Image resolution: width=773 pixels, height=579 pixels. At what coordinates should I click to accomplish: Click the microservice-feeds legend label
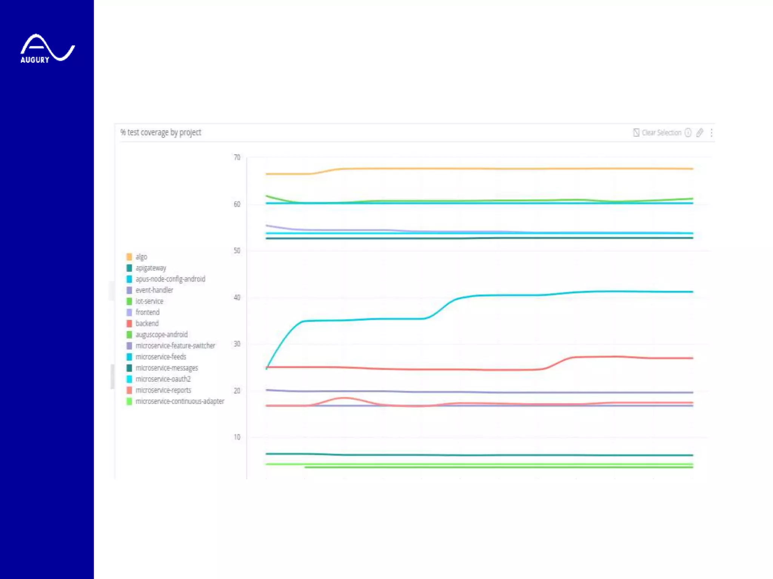[x=161, y=357]
